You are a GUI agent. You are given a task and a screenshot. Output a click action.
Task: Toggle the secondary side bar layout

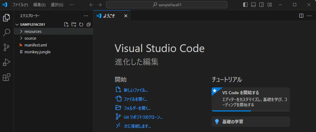(x=261, y=5)
